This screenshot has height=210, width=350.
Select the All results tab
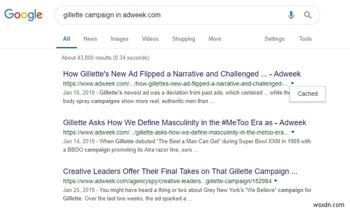click(x=66, y=39)
